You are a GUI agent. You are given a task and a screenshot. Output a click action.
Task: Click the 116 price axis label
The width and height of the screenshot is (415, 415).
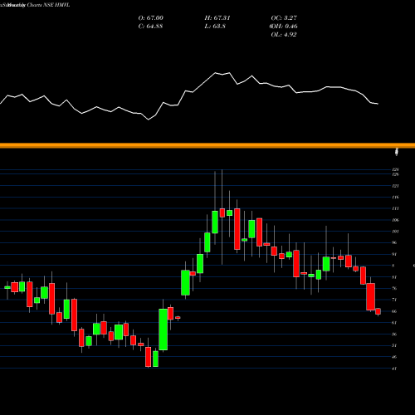396,198
